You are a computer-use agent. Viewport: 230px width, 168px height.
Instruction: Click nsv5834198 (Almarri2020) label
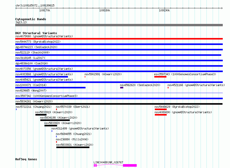click(x=59, y=118)
